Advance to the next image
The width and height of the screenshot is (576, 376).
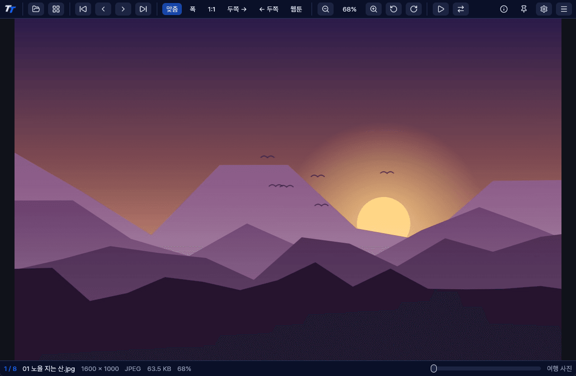tap(123, 9)
